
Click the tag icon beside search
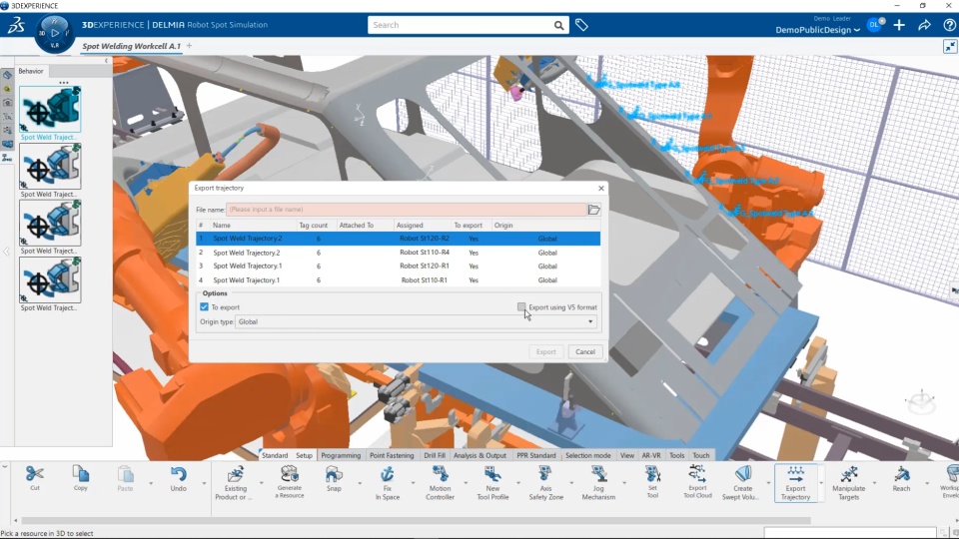[x=581, y=25]
